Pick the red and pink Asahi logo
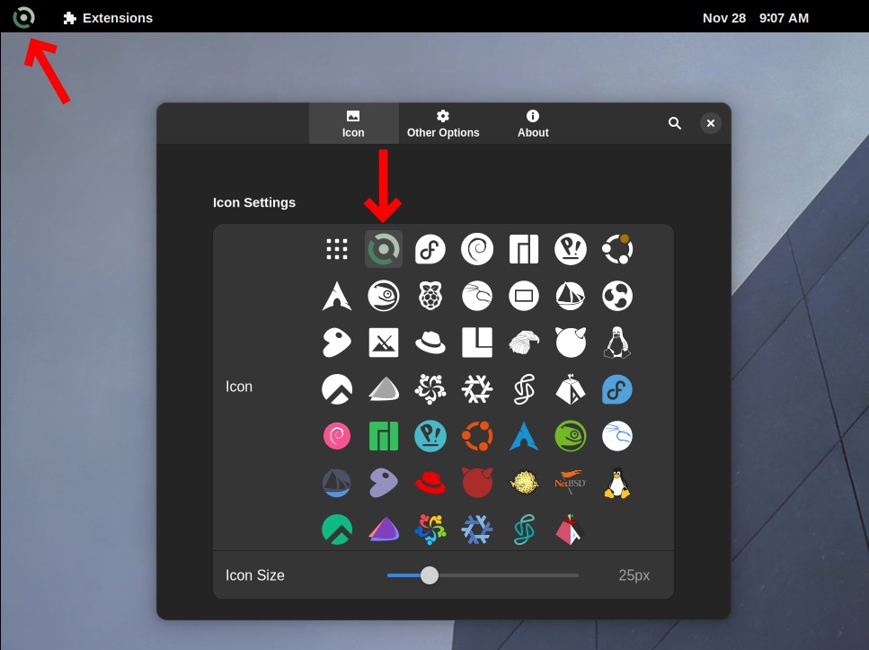 (x=571, y=530)
